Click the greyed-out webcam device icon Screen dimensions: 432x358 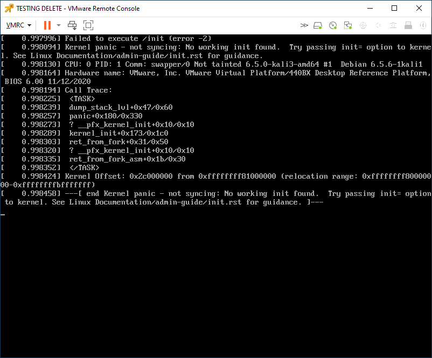click(363, 25)
